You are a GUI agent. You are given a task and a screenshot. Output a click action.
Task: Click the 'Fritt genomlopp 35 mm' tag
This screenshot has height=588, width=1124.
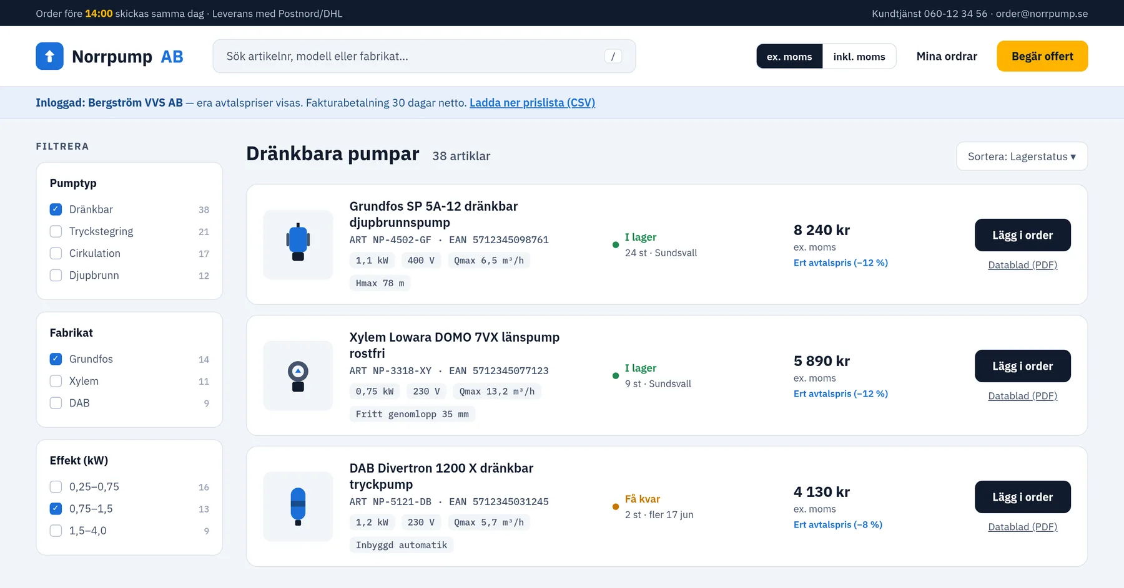coord(412,414)
